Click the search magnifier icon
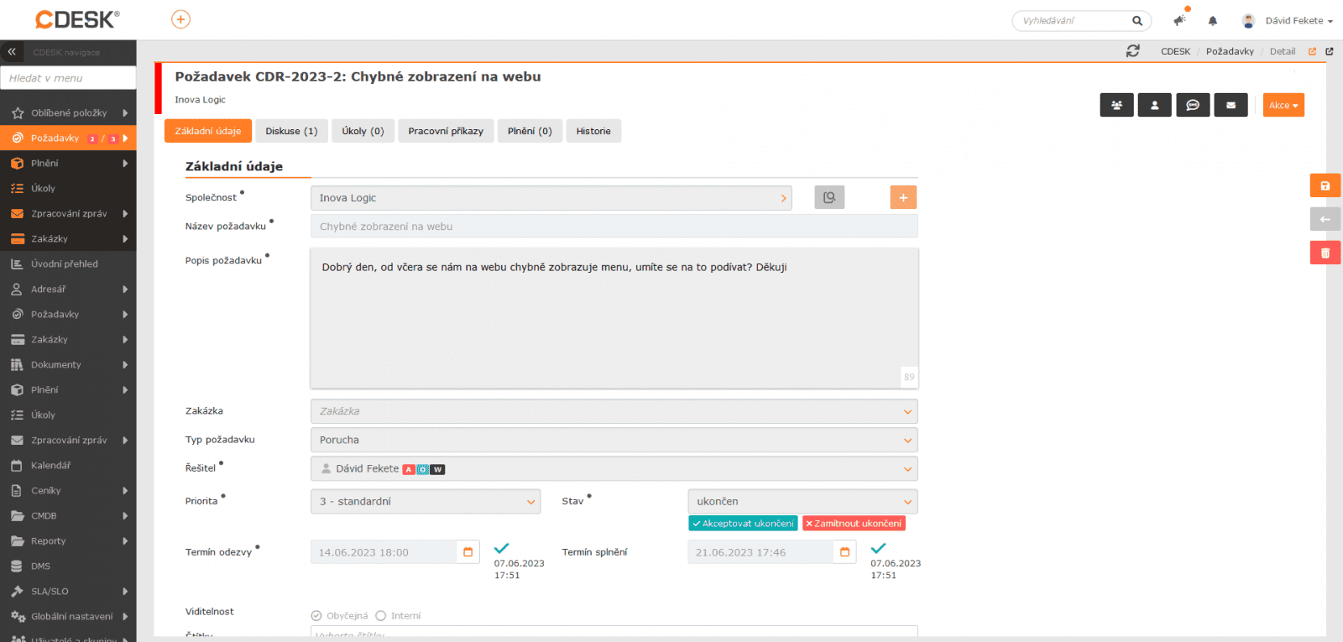Screen dimensions: 1343x642 click(1137, 21)
